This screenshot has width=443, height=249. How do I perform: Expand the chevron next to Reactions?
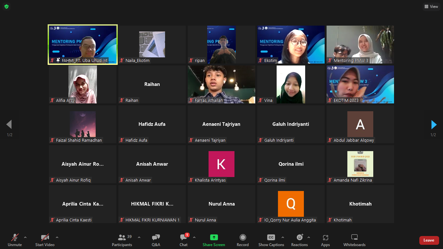pos(309,237)
